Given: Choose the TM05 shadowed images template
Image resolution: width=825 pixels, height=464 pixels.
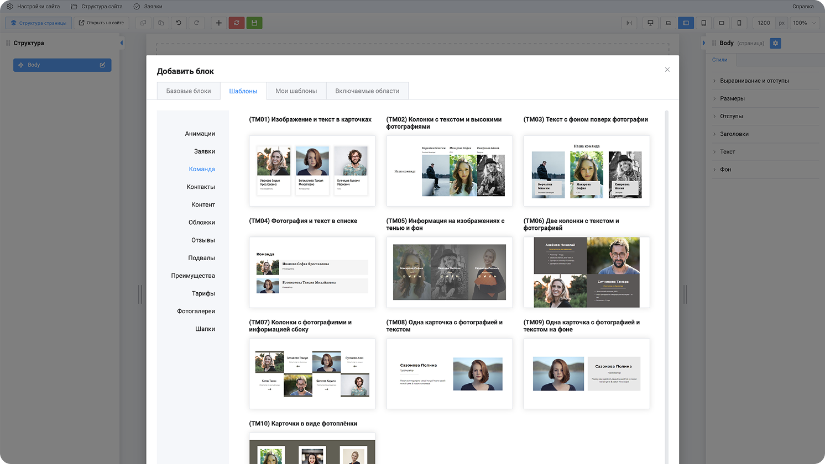Looking at the screenshot, I should tap(450, 272).
